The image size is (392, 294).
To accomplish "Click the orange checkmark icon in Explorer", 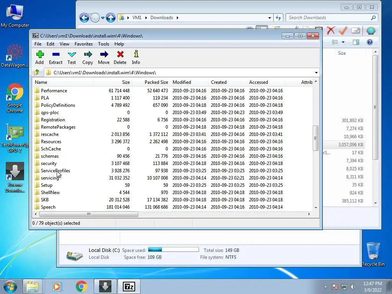I will coord(343,31).
